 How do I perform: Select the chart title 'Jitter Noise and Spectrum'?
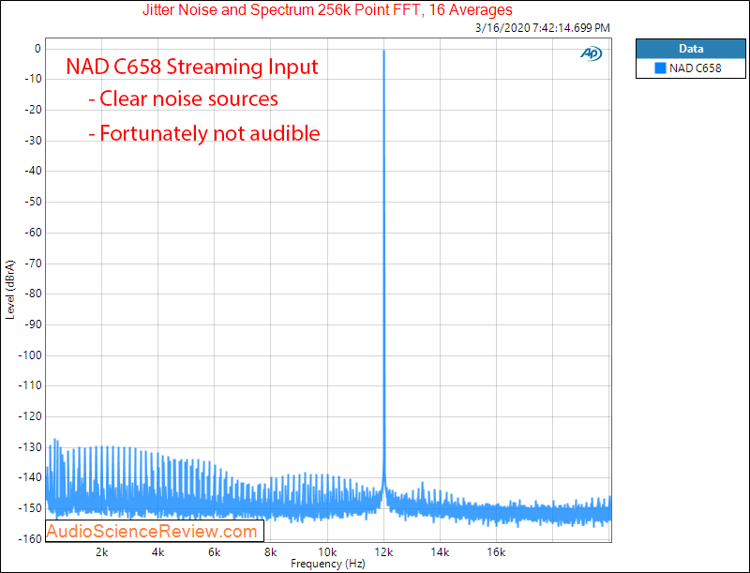(228, 9)
